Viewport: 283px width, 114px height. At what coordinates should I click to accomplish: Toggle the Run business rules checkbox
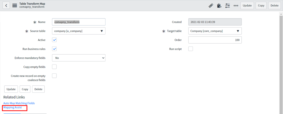coord(54,49)
